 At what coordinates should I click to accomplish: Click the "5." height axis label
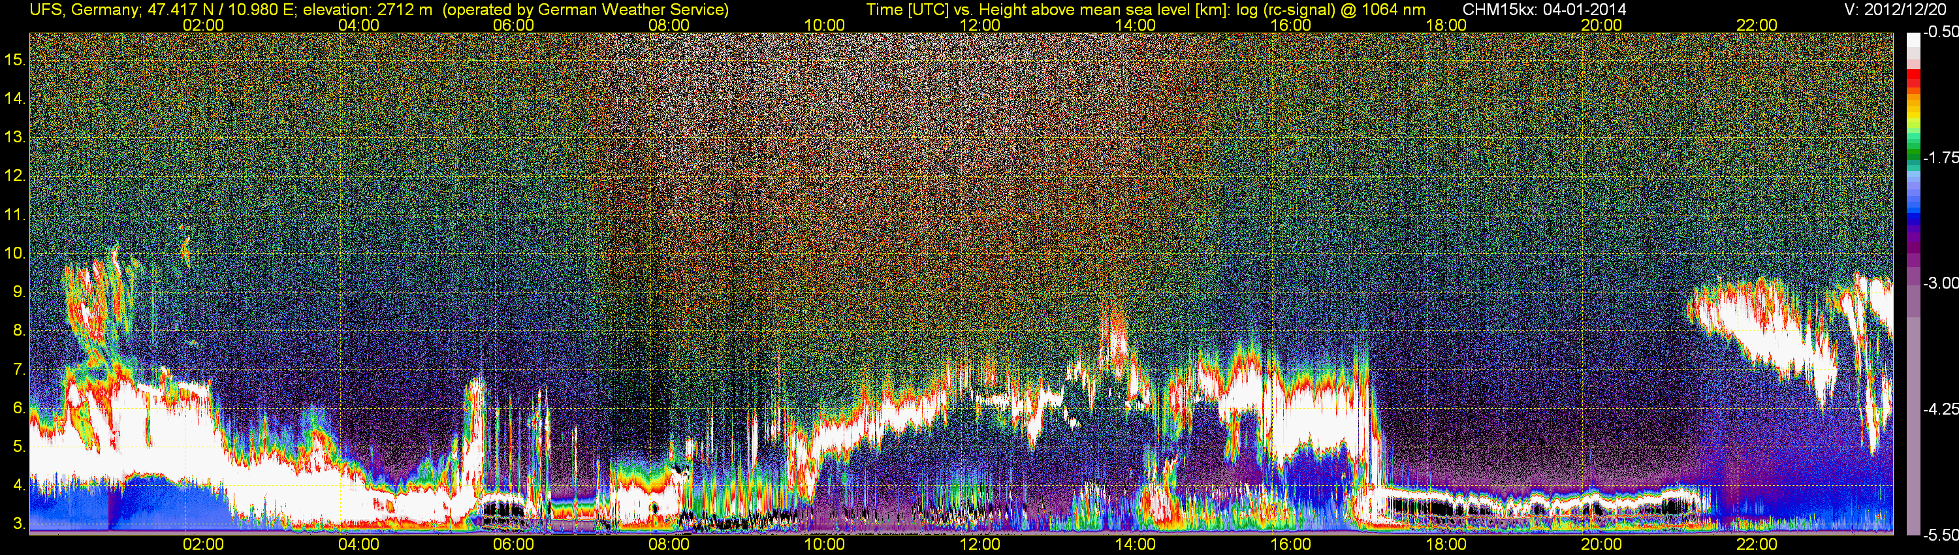[x=20, y=447]
